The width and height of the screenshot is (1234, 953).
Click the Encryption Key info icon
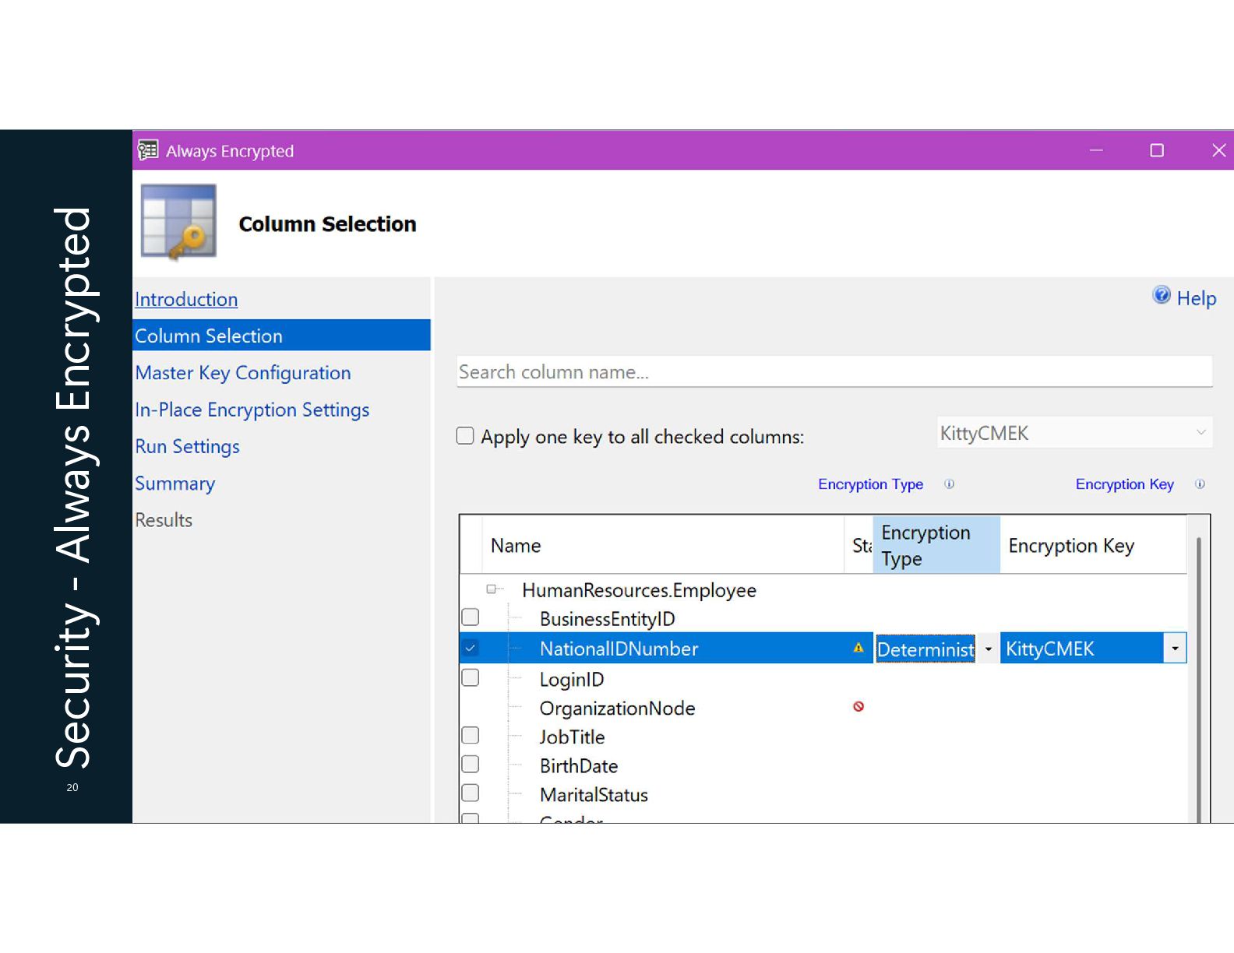pos(1200,484)
